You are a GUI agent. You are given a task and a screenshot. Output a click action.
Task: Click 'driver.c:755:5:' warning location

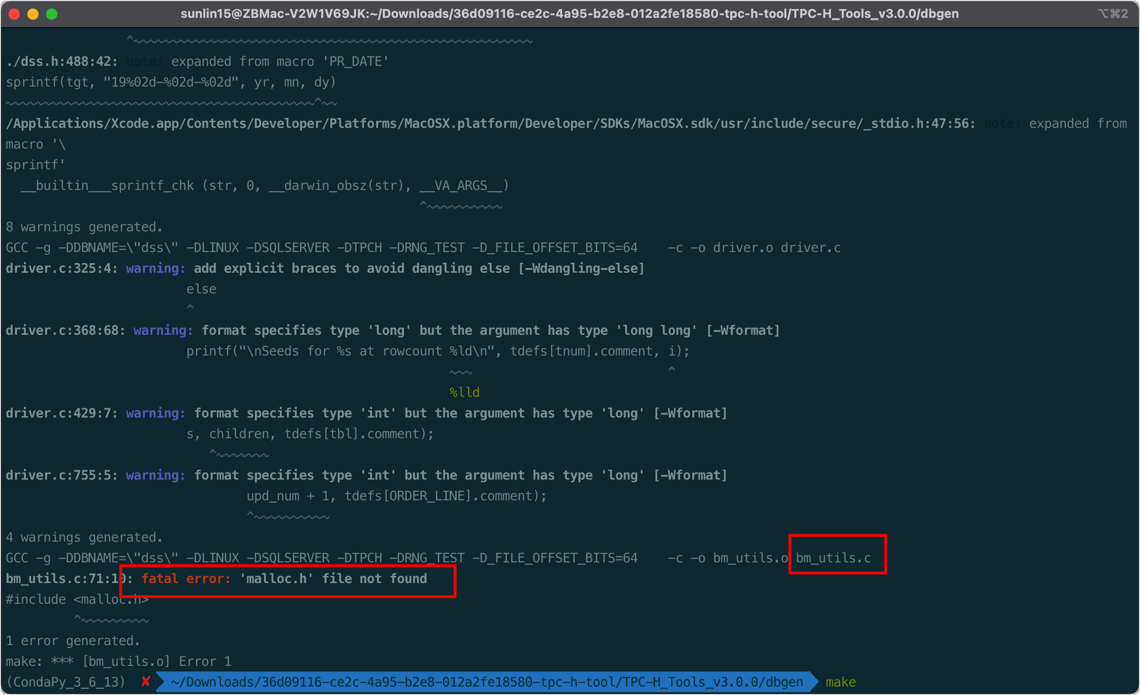[x=62, y=475]
